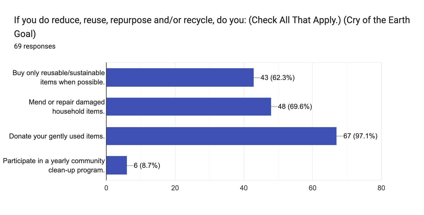This screenshot has height=215, width=424.
Task: Click the 'Mend or repair damaged household items.' label
Action: 67,107
